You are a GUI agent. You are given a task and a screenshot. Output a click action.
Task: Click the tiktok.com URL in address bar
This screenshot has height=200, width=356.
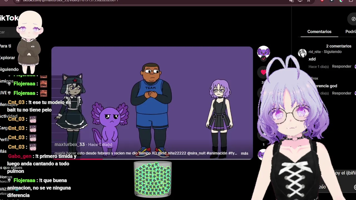[70, 1]
